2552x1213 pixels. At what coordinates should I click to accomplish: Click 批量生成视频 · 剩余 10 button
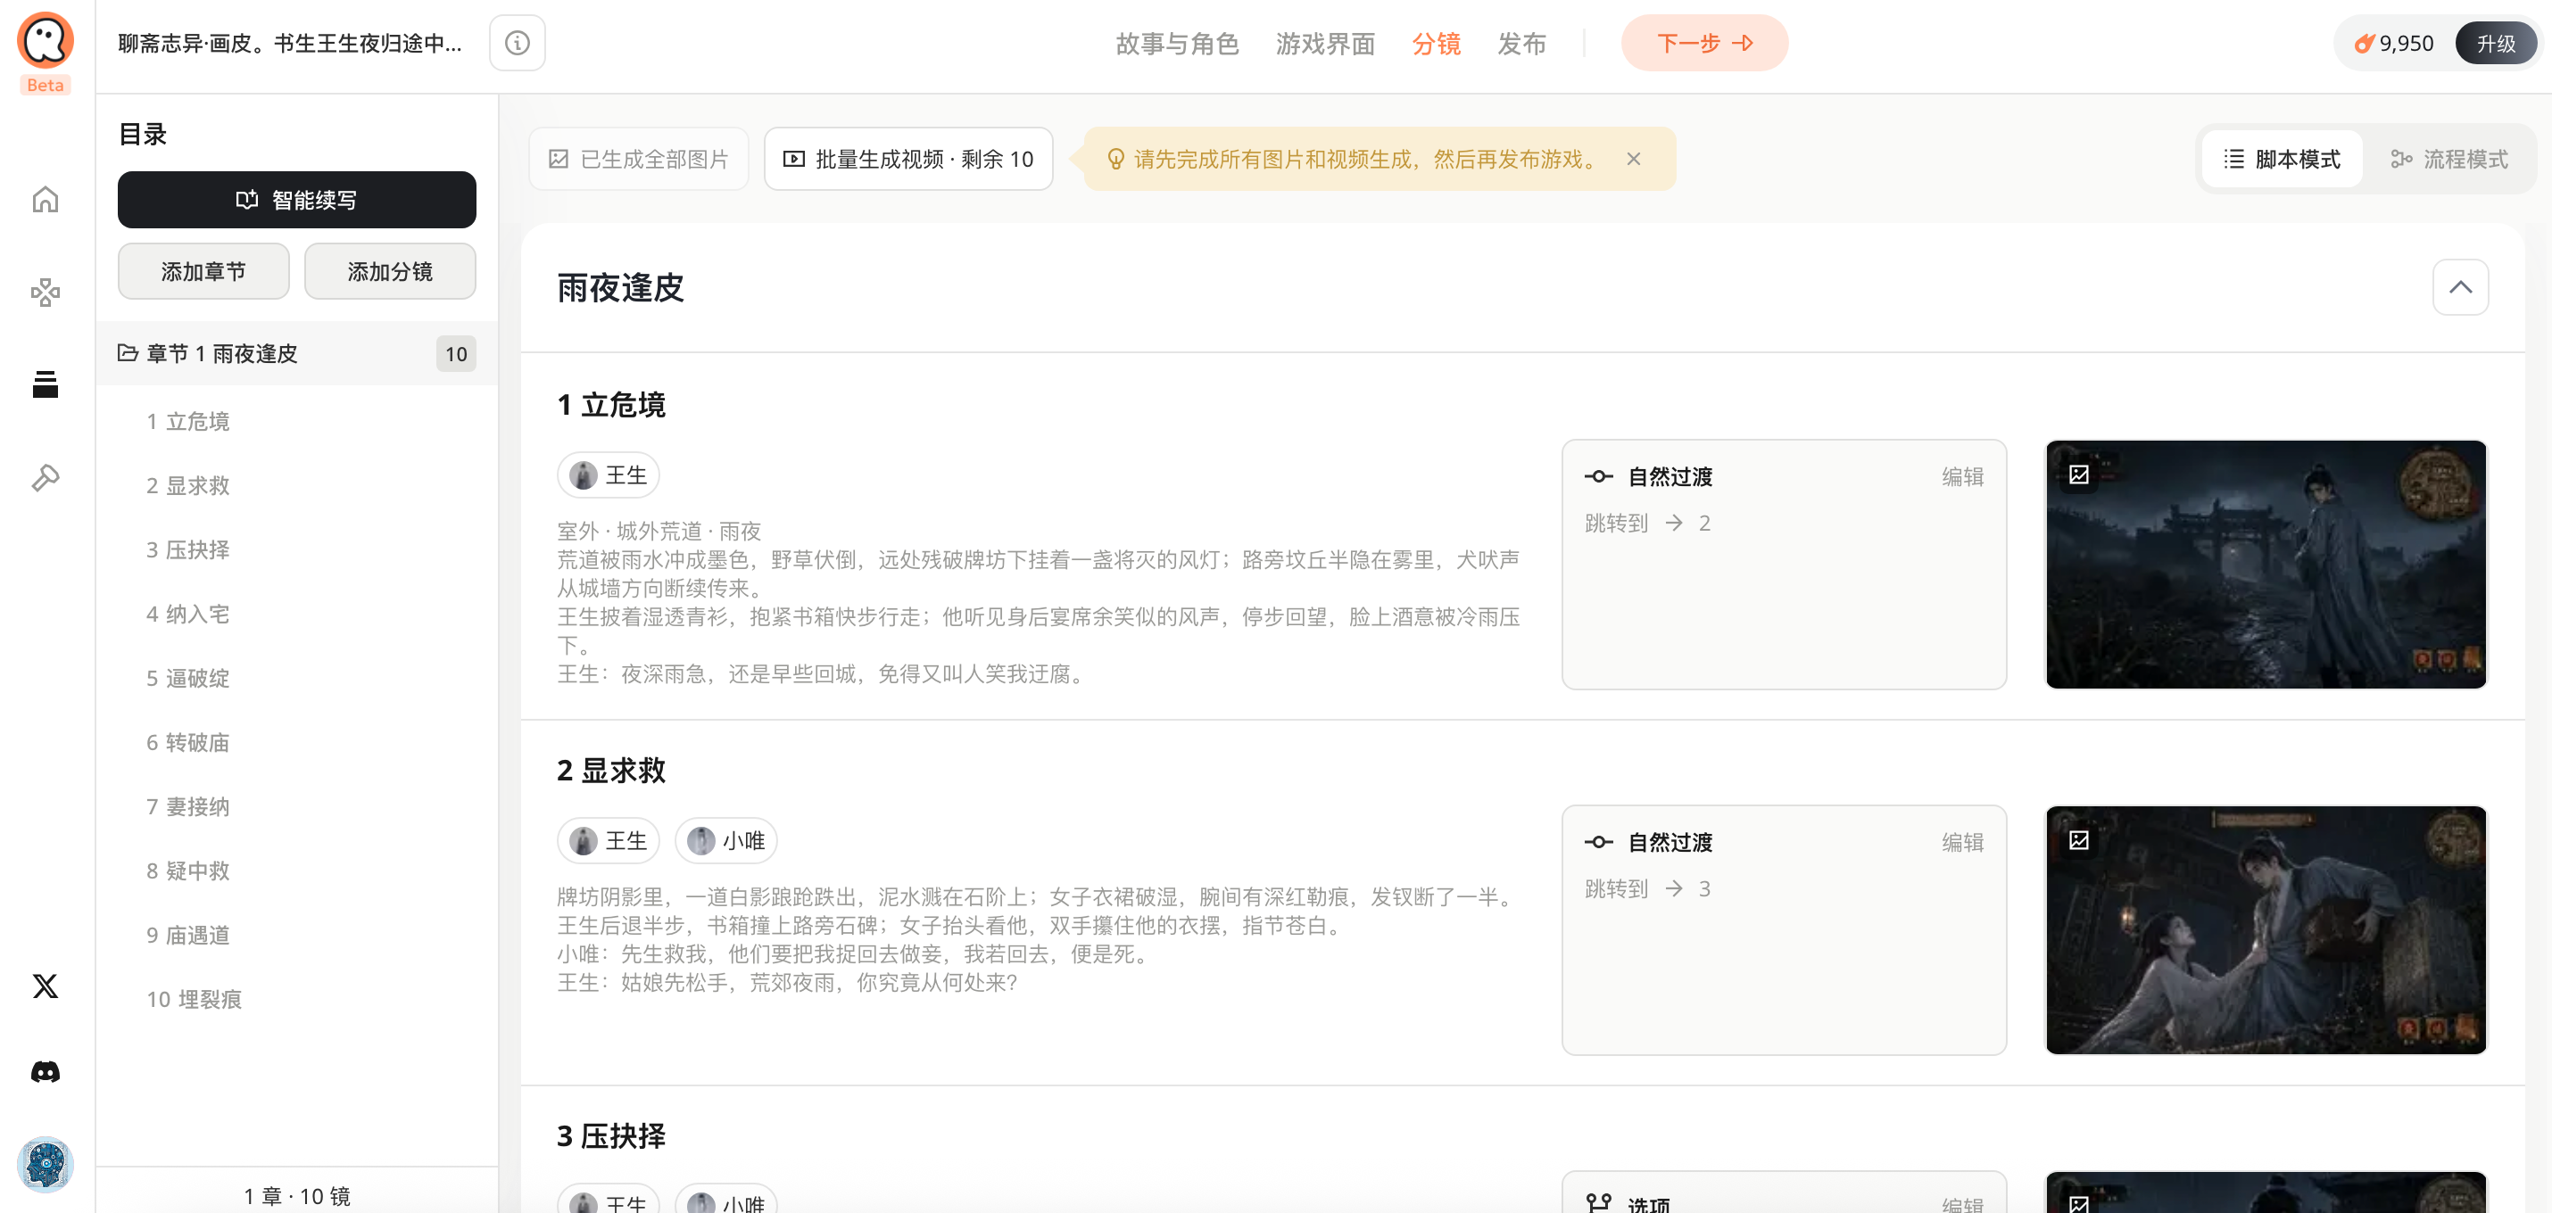coord(908,159)
